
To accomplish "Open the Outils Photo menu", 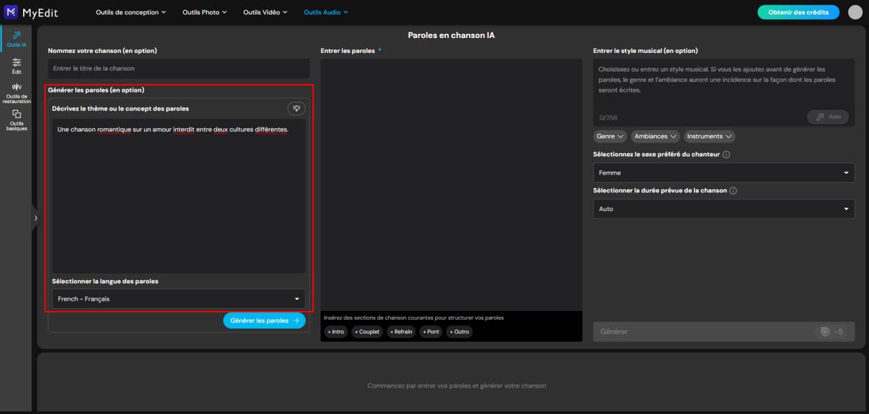I will pyautogui.click(x=204, y=12).
